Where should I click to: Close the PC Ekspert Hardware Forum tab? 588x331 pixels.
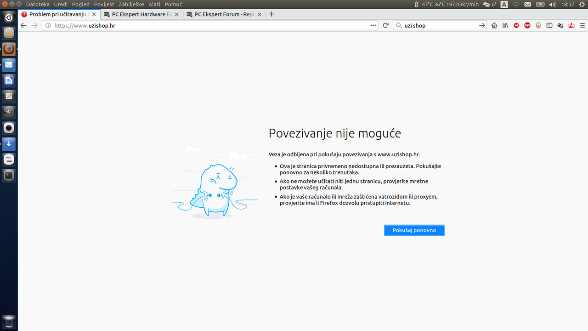tap(177, 14)
